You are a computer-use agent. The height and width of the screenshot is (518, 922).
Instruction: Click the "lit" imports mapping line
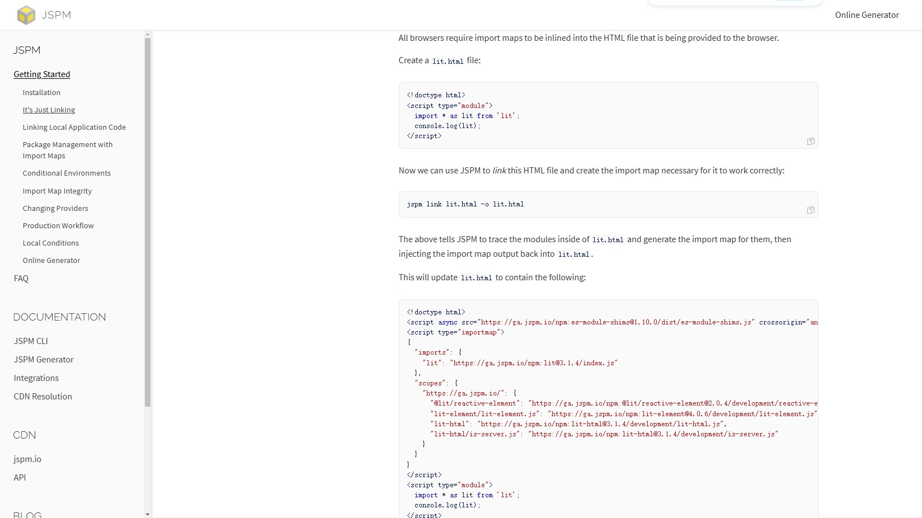520,363
